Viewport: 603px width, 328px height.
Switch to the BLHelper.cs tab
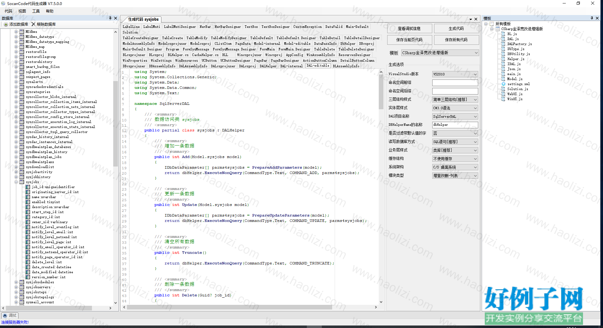178,55
